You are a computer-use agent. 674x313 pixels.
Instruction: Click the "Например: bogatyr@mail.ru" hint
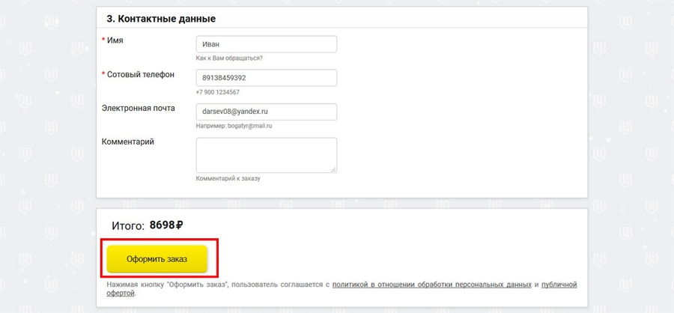coord(234,126)
